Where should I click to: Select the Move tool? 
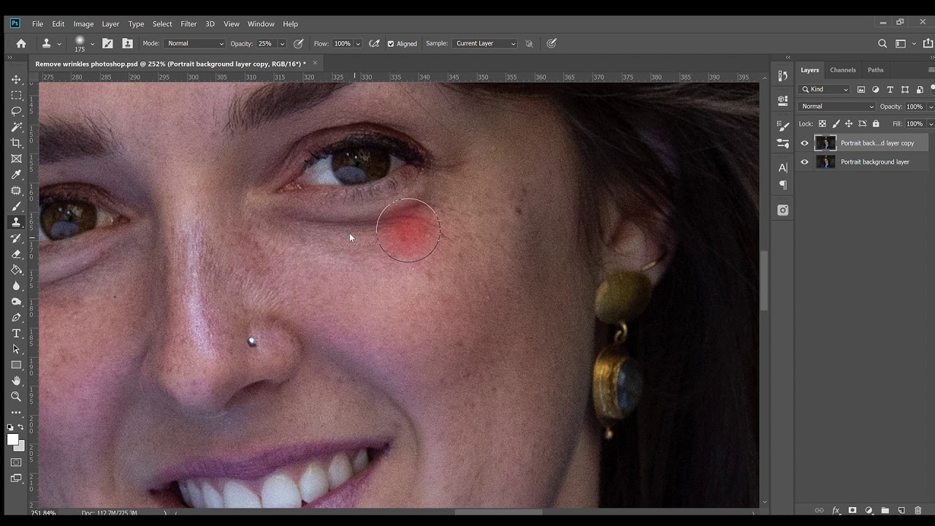tap(16, 79)
